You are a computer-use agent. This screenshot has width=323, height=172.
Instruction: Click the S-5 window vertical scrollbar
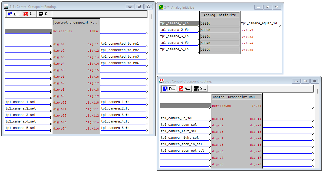(151, 17)
